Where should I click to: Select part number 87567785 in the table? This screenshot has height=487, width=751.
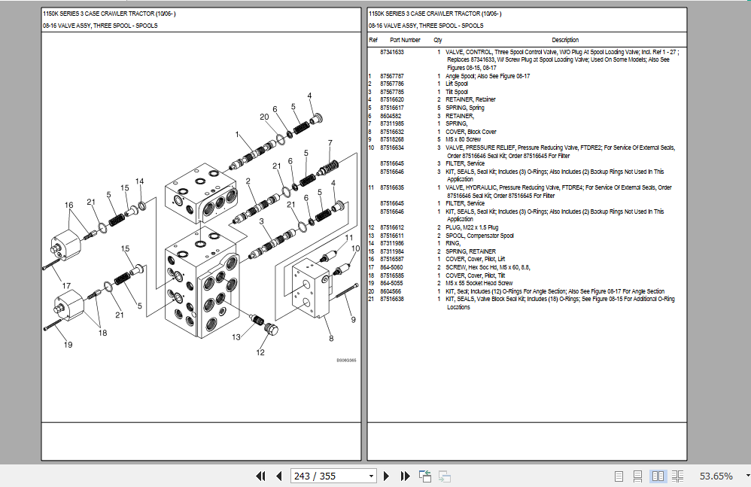pos(392,92)
